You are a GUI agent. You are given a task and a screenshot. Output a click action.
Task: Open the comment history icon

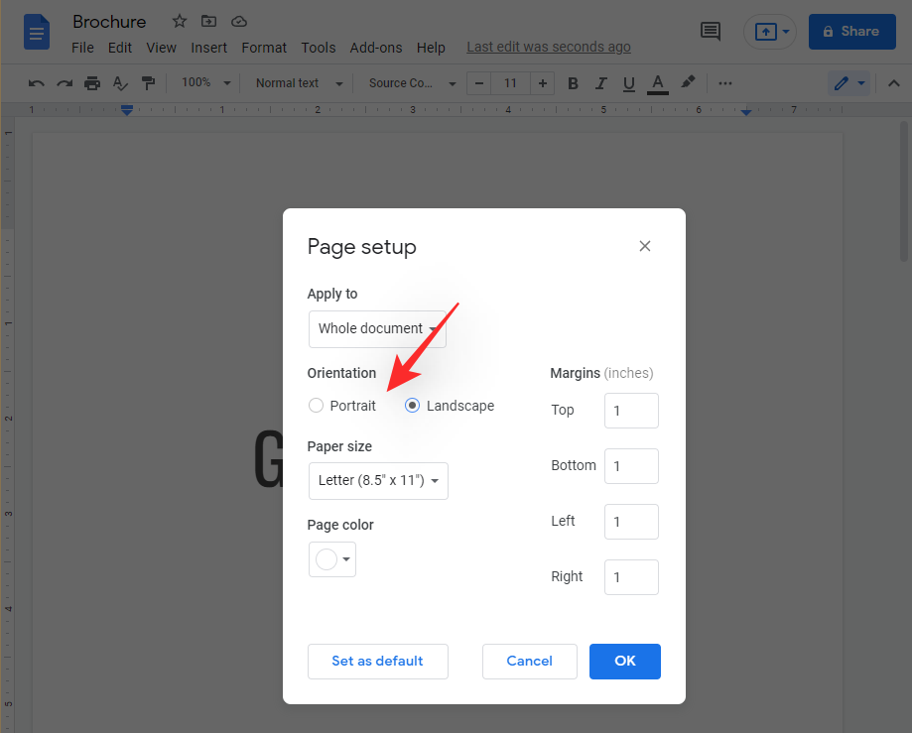coord(711,31)
